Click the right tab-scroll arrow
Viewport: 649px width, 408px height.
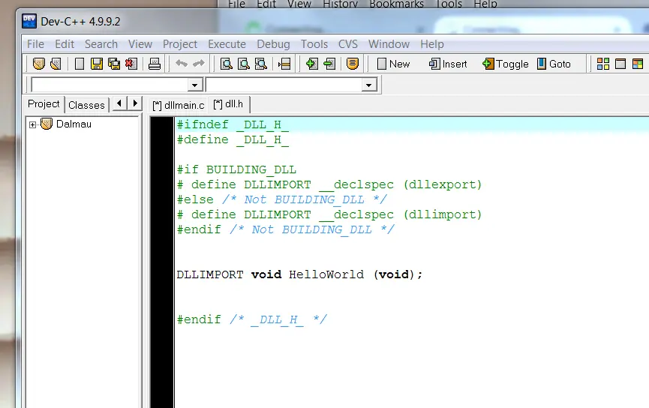(135, 103)
